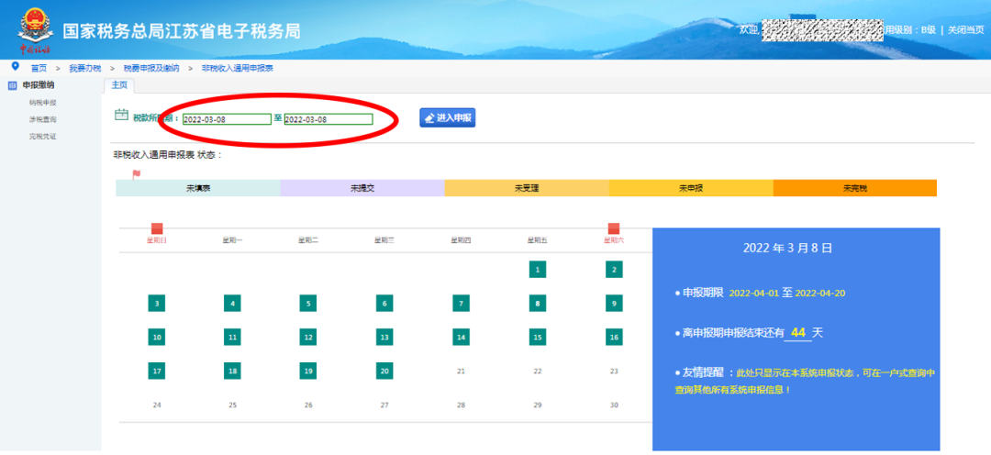Click calendar date 22
The width and height of the screenshot is (991, 455).
click(x=537, y=372)
